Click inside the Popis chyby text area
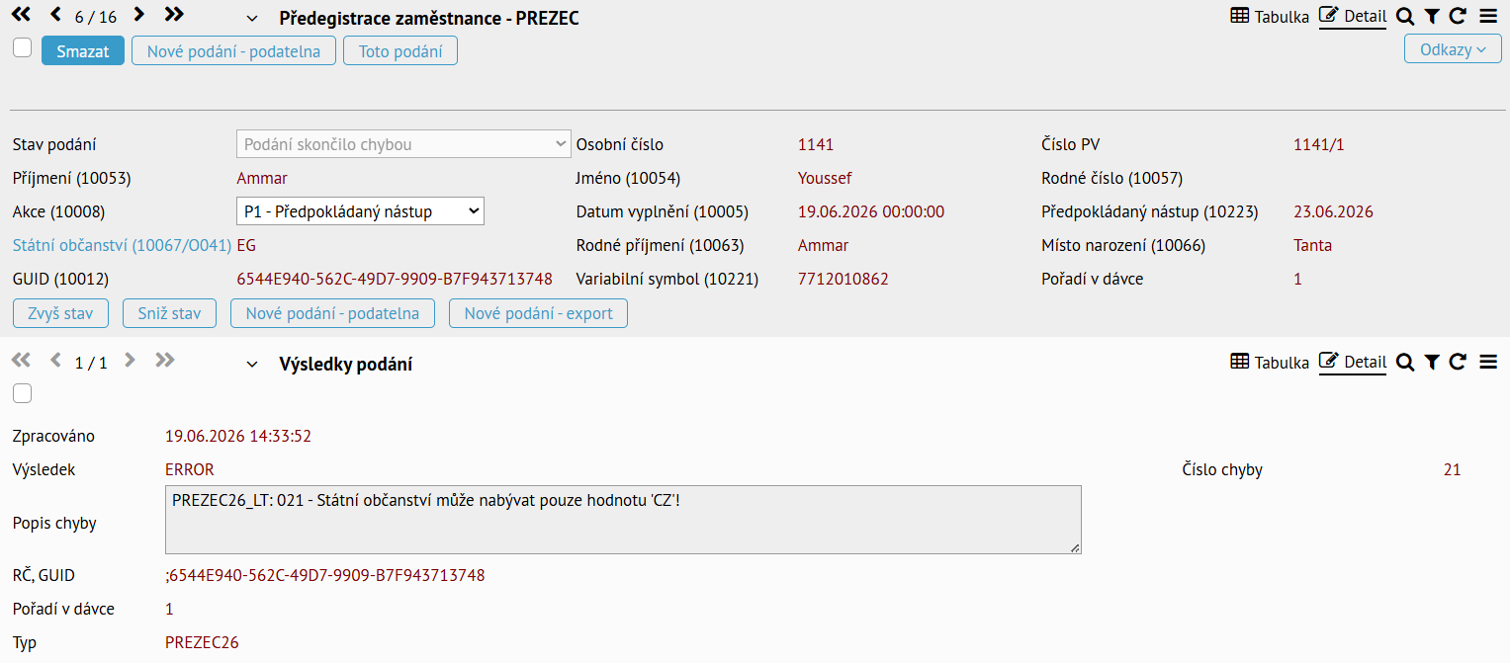The width and height of the screenshot is (1510, 663). [623, 520]
